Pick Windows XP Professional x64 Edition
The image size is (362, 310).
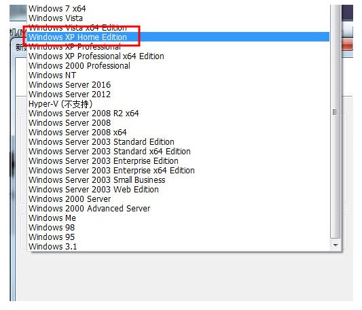(178, 56)
